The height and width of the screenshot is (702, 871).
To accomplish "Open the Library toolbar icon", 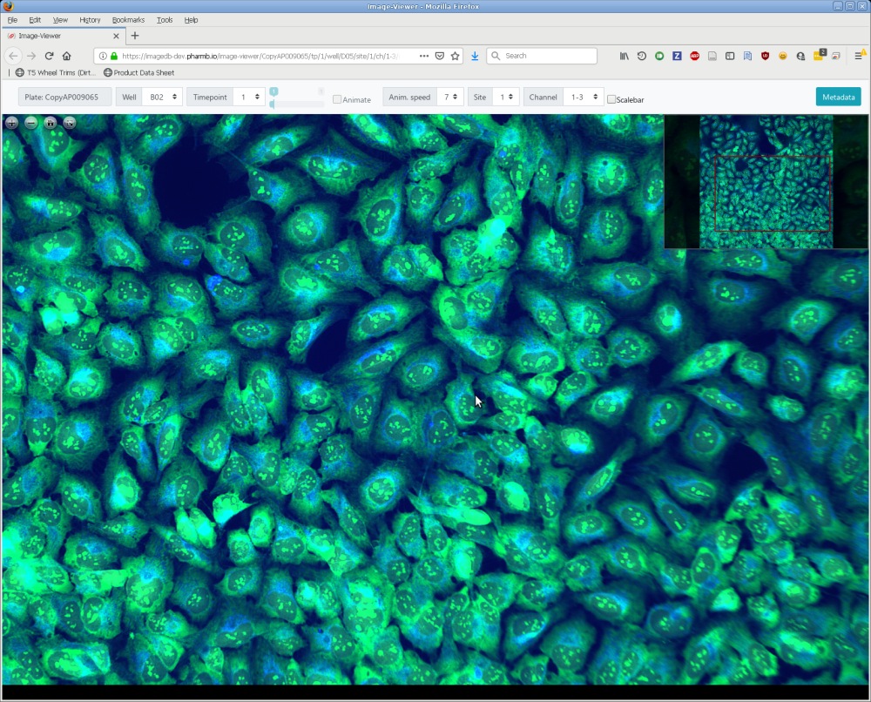I will (625, 56).
